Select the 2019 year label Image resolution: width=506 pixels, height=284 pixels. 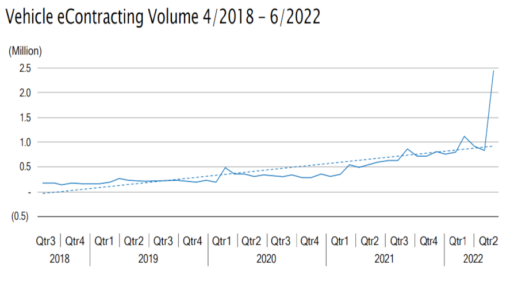pos(148,259)
